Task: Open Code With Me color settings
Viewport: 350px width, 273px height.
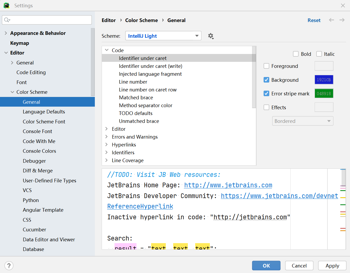Action: click(x=39, y=141)
